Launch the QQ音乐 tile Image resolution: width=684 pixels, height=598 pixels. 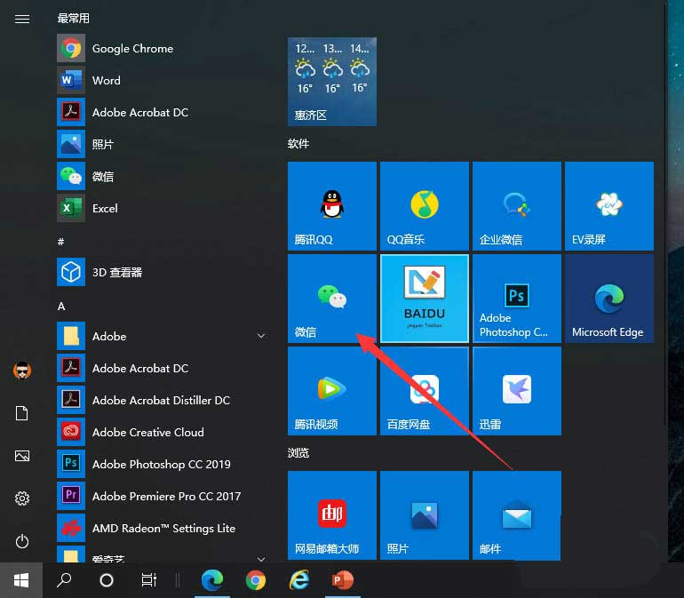424,206
